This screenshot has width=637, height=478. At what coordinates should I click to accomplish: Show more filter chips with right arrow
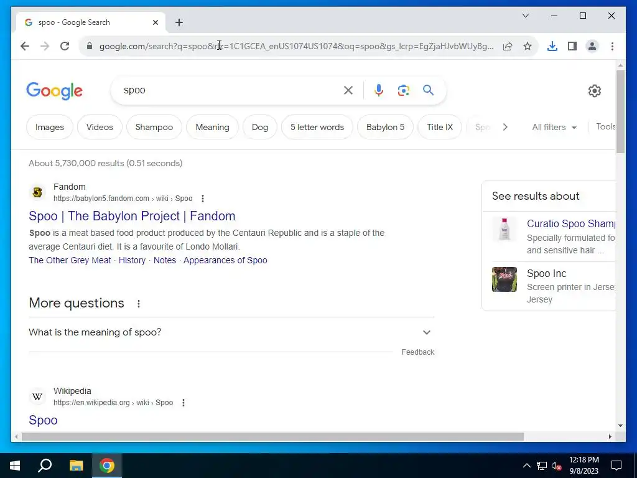click(x=505, y=127)
